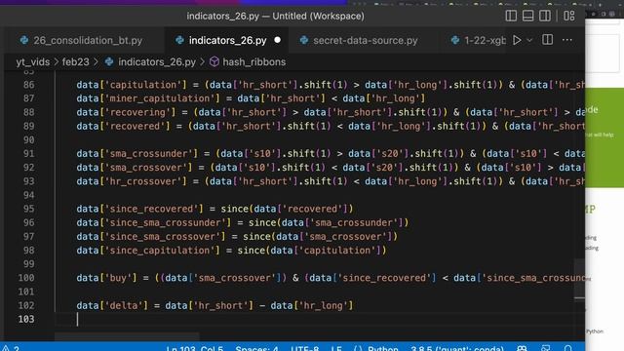Image resolution: width=624 pixels, height=351 pixels.
Task: Select the indicators_26.py tab
Action: point(227,40)
